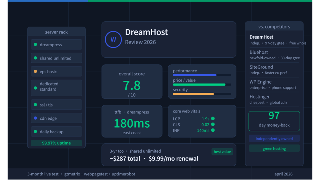Click the green dot next to dedicated standard

point(35,88)
